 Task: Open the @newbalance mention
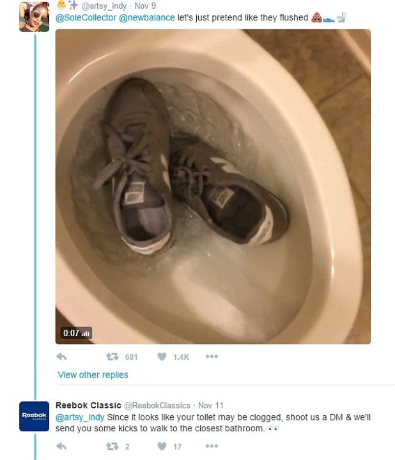click(x=147, y=18)
